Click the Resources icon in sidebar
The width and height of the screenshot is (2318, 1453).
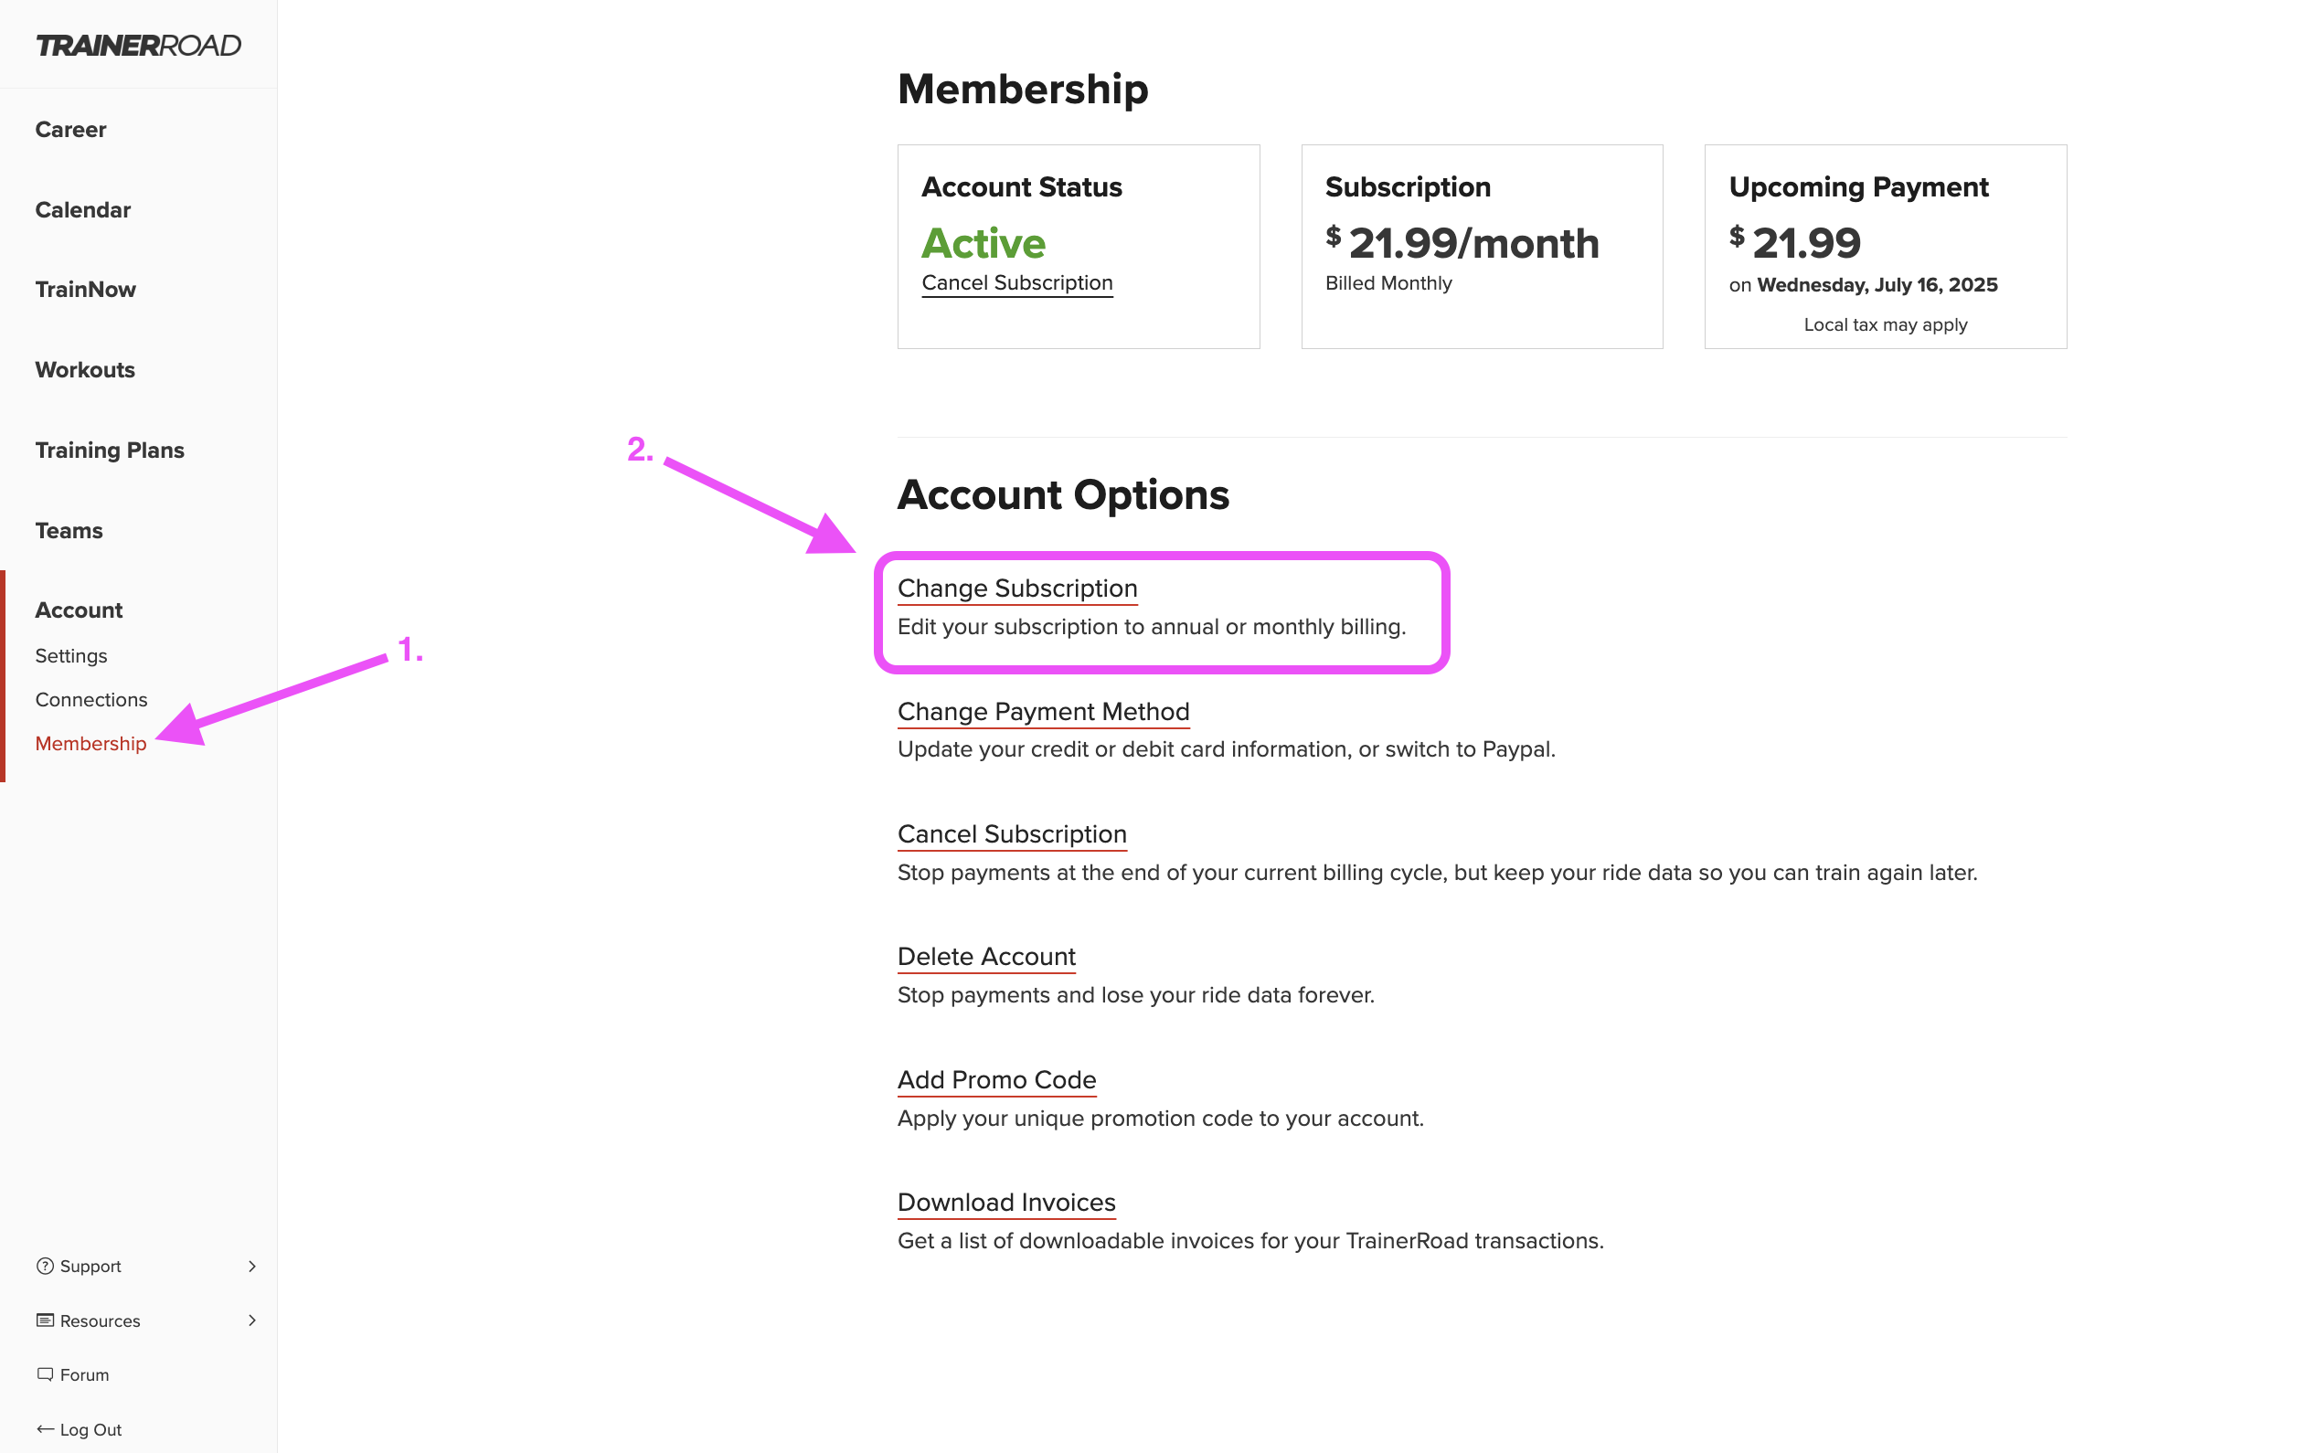pyautogui.click(x=45, y=1320)
